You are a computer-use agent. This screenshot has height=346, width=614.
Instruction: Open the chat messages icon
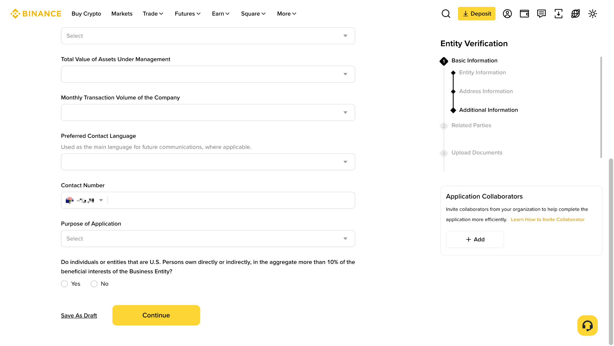[541, 13]
